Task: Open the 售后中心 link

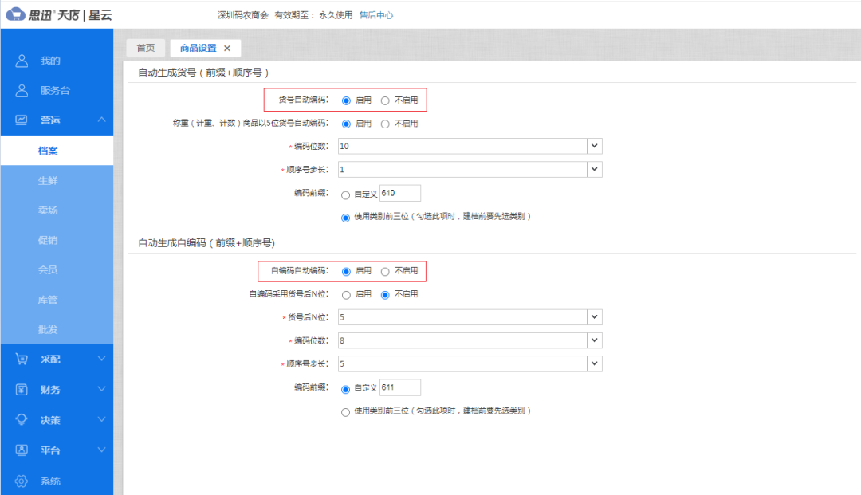Action: (376, 14)
